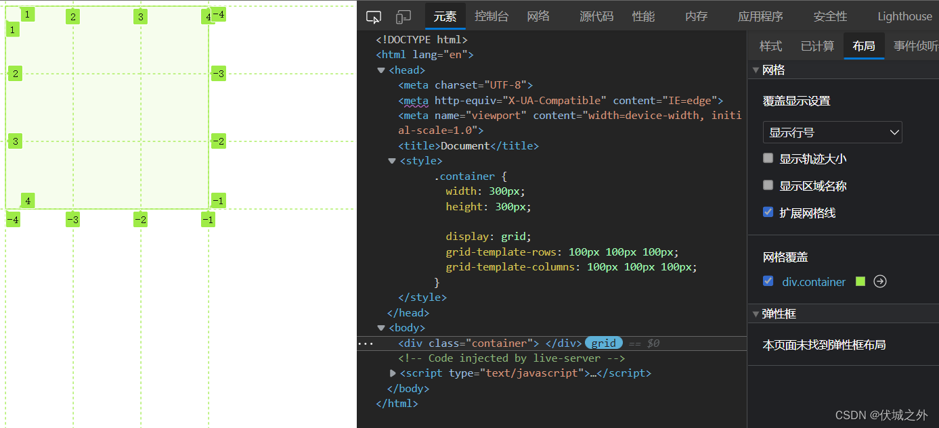Select the div class container node
Screen dimensions: 939x428
point(490,343)
